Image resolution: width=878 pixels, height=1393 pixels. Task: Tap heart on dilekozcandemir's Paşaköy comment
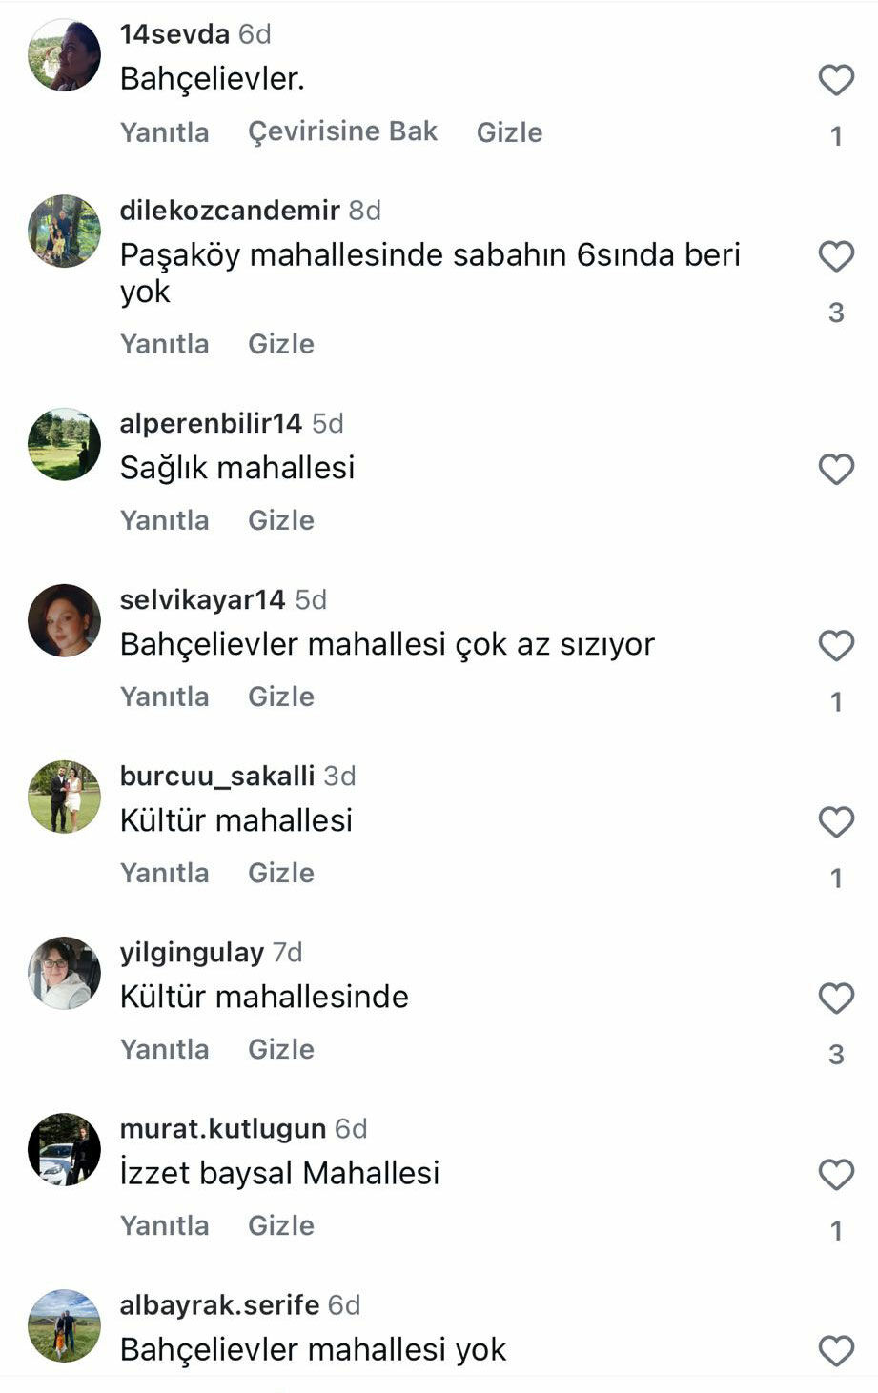pyautogui.click(x=836, y=256)
